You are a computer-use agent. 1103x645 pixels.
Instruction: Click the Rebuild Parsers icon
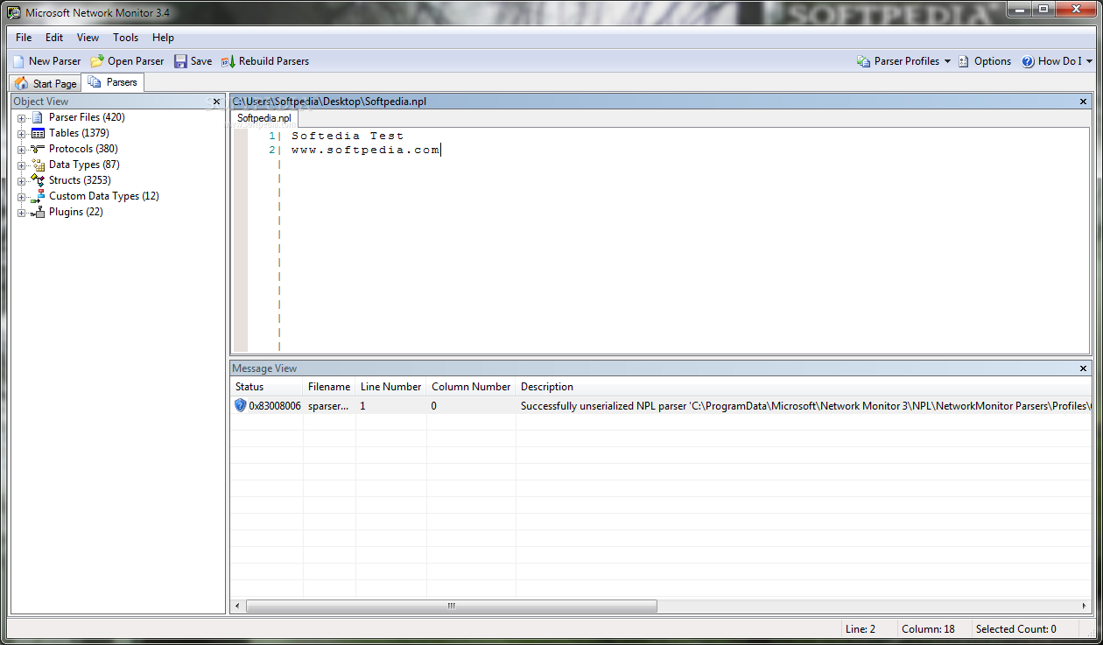(228, 61)
